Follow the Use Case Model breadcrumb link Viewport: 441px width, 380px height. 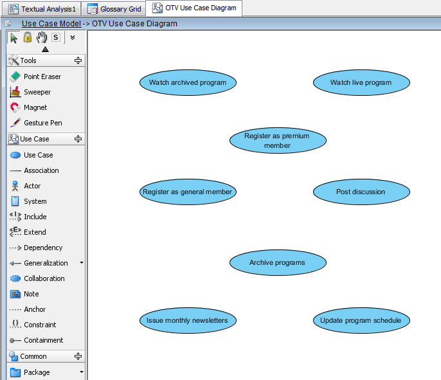pos(51,24)
